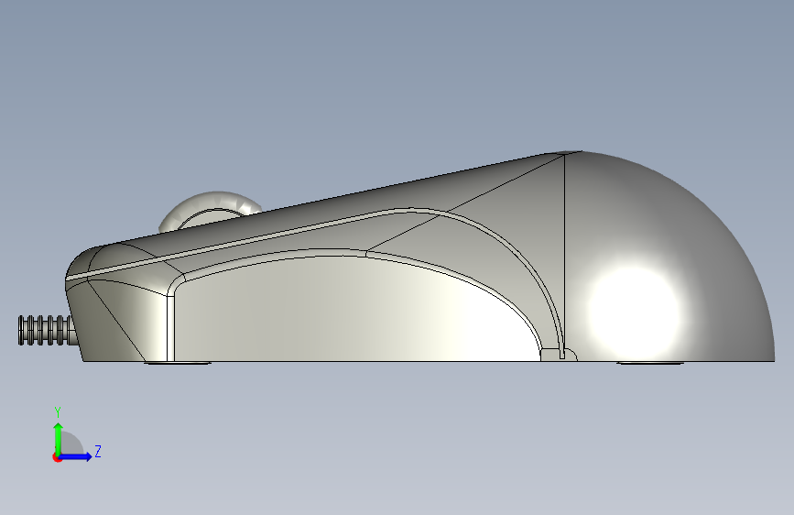Click the blue Z axis arrow on triad
794x515 pixels.
76,456
